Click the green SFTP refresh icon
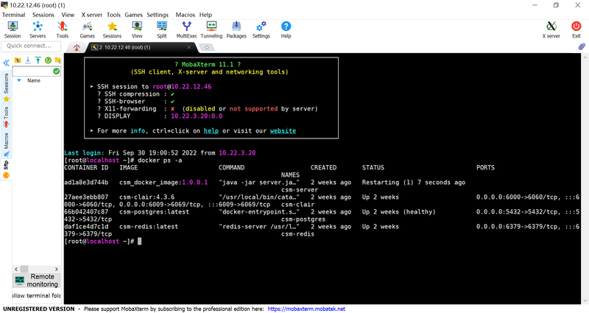Image resolution: width=589 pixels, height=313 pixels. (x=48, y=60)
